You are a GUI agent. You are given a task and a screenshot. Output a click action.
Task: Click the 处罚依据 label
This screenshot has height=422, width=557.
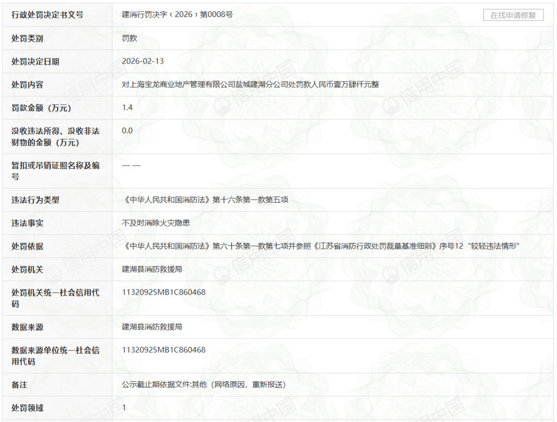pyautogui.click(x=27, y=246)
